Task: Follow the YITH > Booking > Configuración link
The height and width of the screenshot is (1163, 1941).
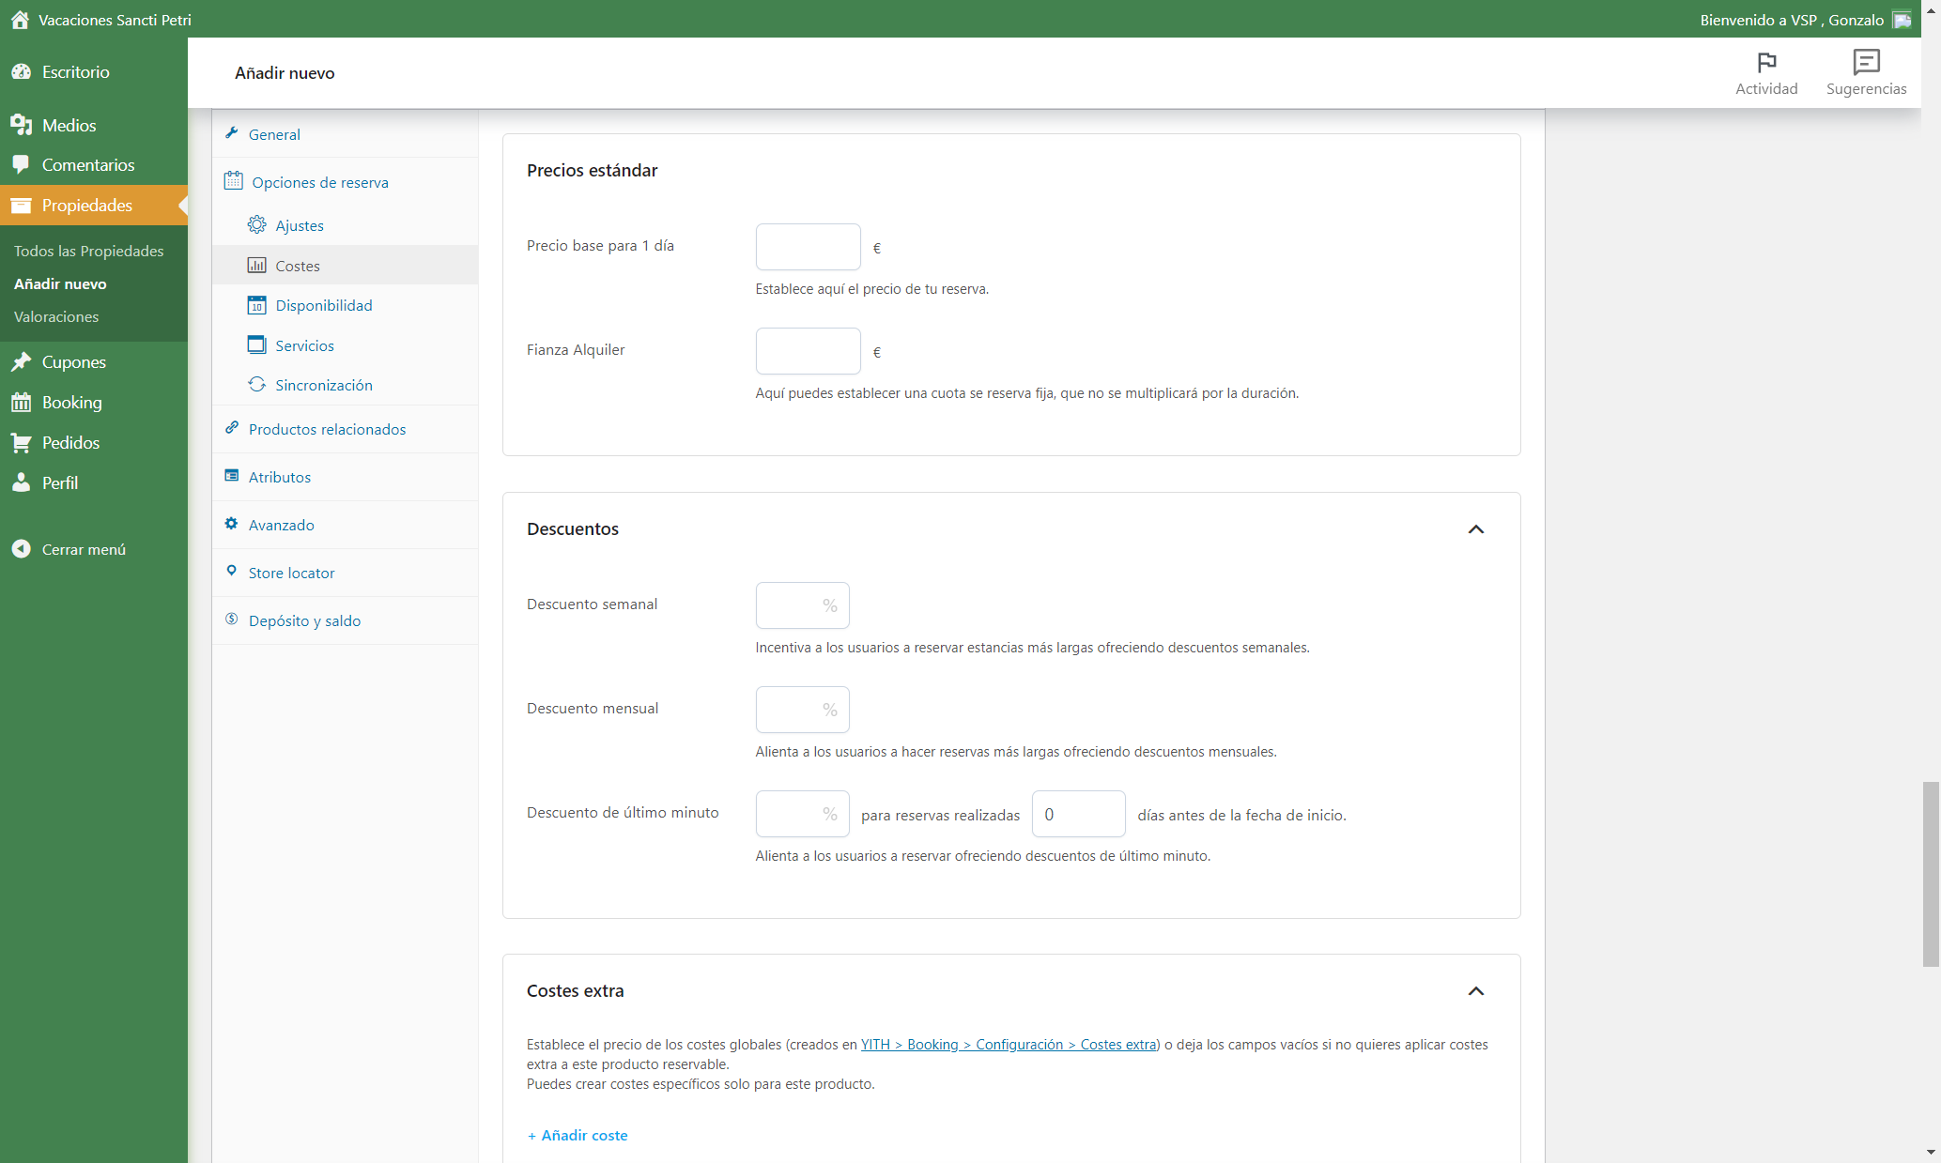Action: click(x=1009, y=1045)
